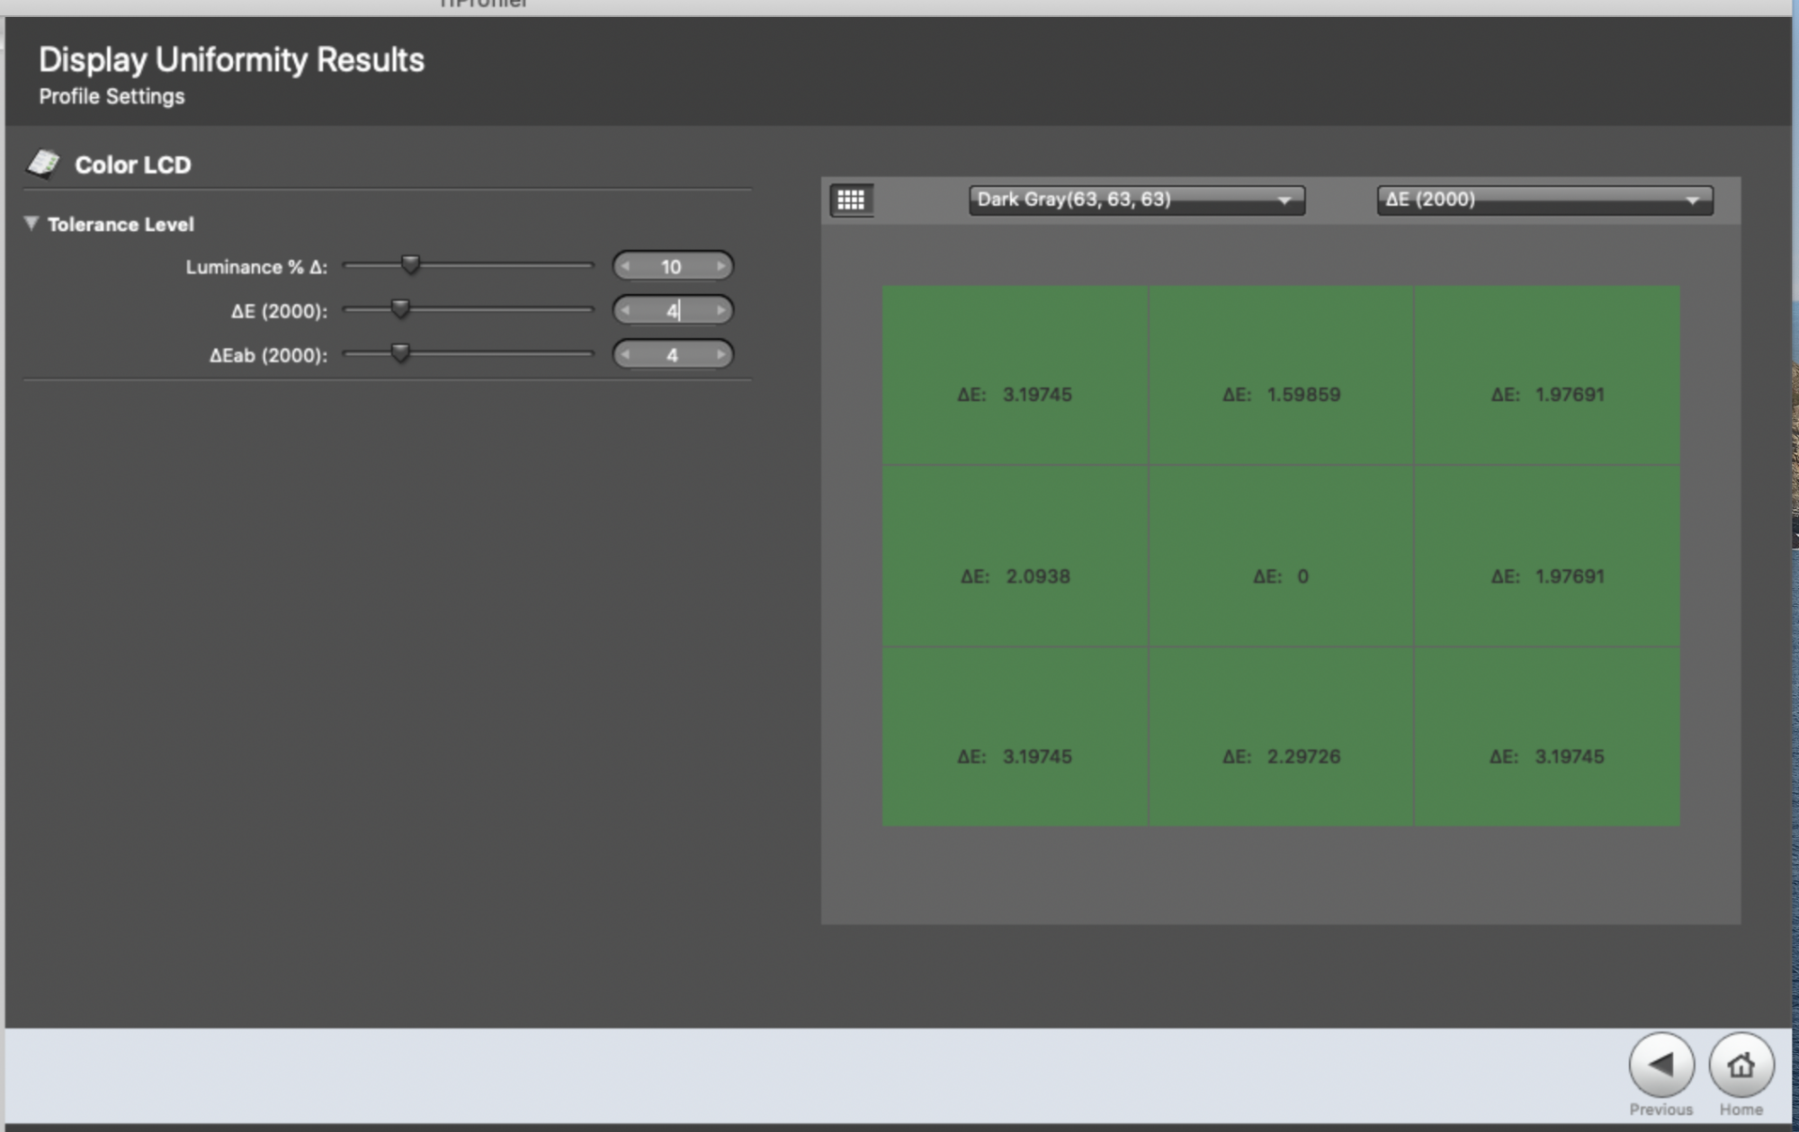Click inside the ΔE (2000) value field
This screenshot has width=1799, height=1132.
673,310
